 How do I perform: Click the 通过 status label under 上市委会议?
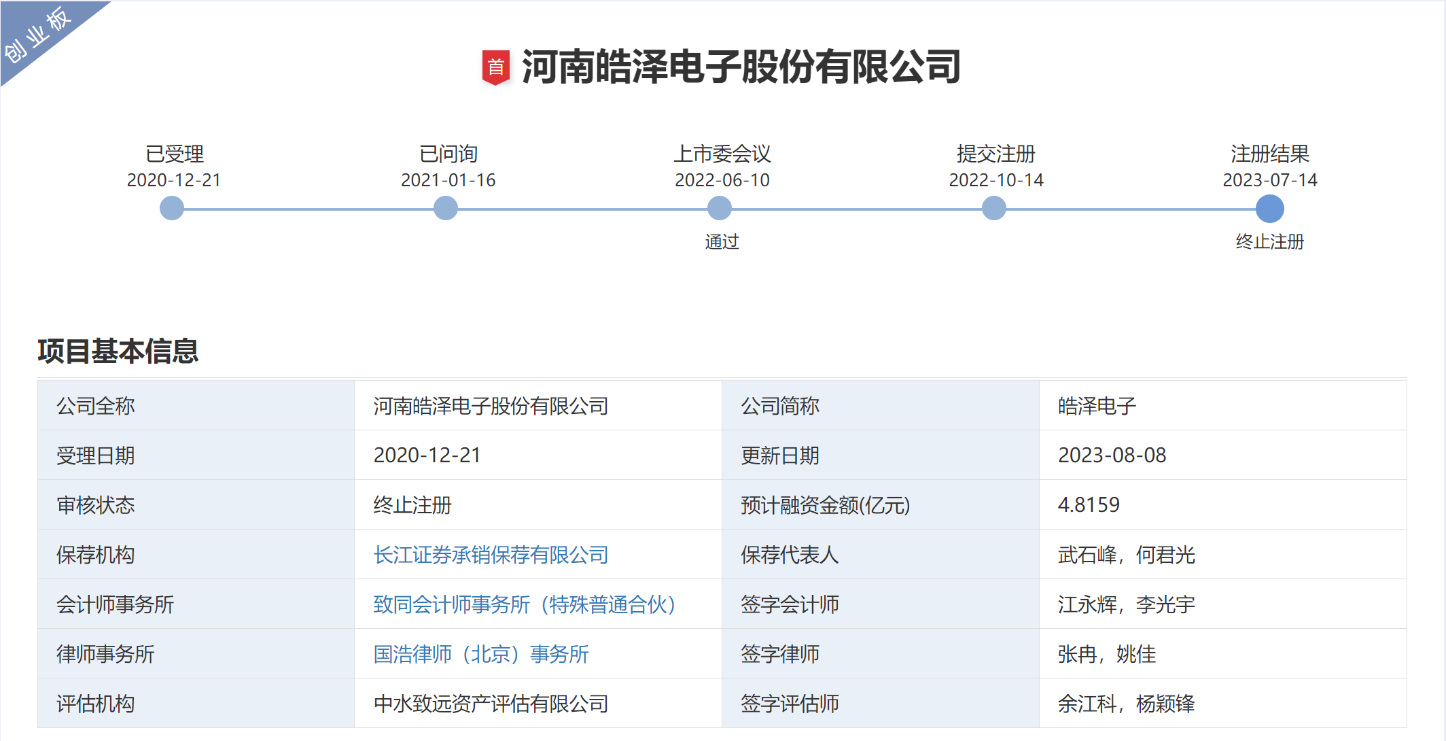pos(722,241)
